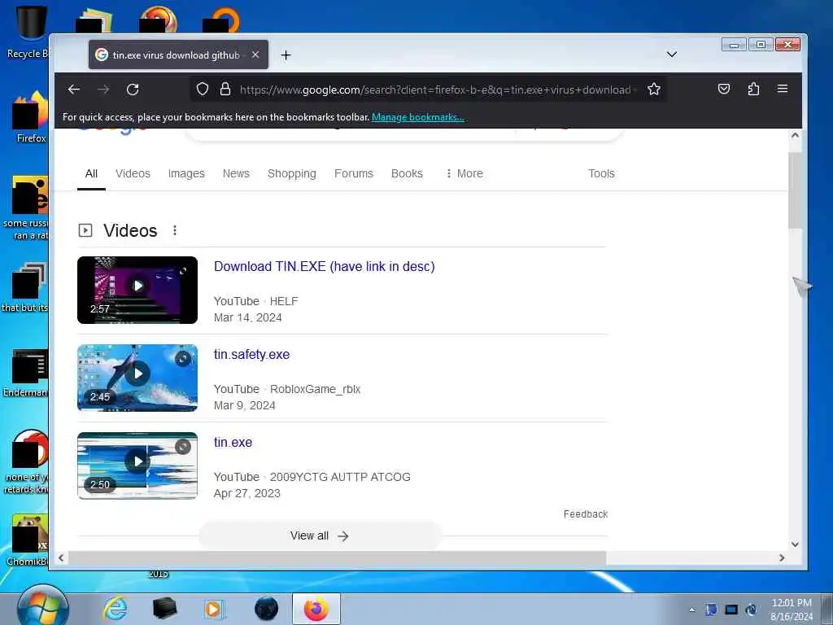Reload the page with the refresh icon
Viewport: 833px width, 625px height.
pyautogui.click(x=133, y=90)
